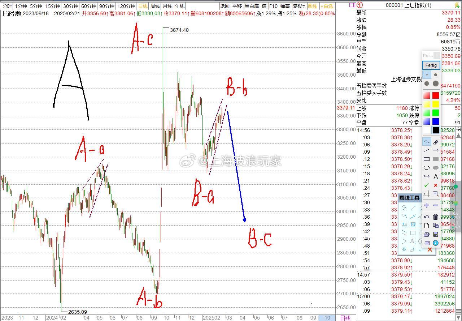This screenshot has height=321, width=462.
Task: Click the 日线 label at chart bottom
Action: (345, 318)
